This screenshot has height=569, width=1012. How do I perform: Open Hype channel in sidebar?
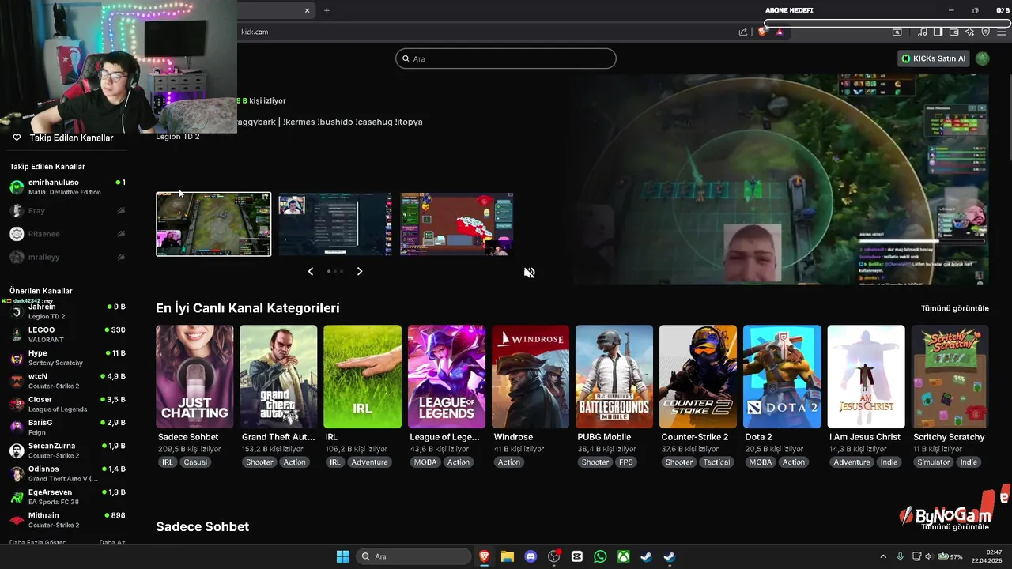67,358
